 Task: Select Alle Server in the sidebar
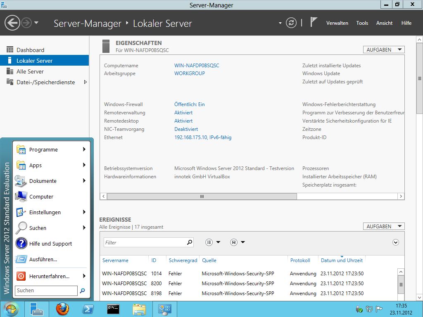point(30,71)
